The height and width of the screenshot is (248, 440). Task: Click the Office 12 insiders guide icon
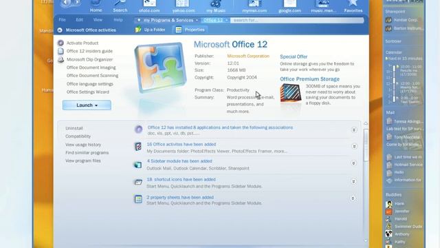click(x=60, y=51)
